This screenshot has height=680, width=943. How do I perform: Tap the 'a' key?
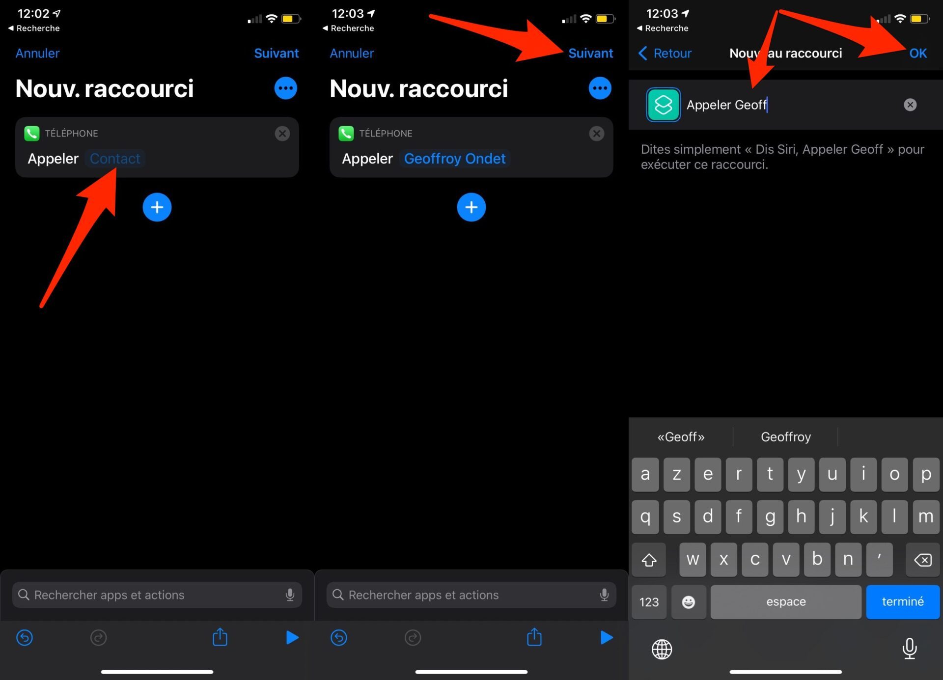pyautogui.click(x=645, y=474)
